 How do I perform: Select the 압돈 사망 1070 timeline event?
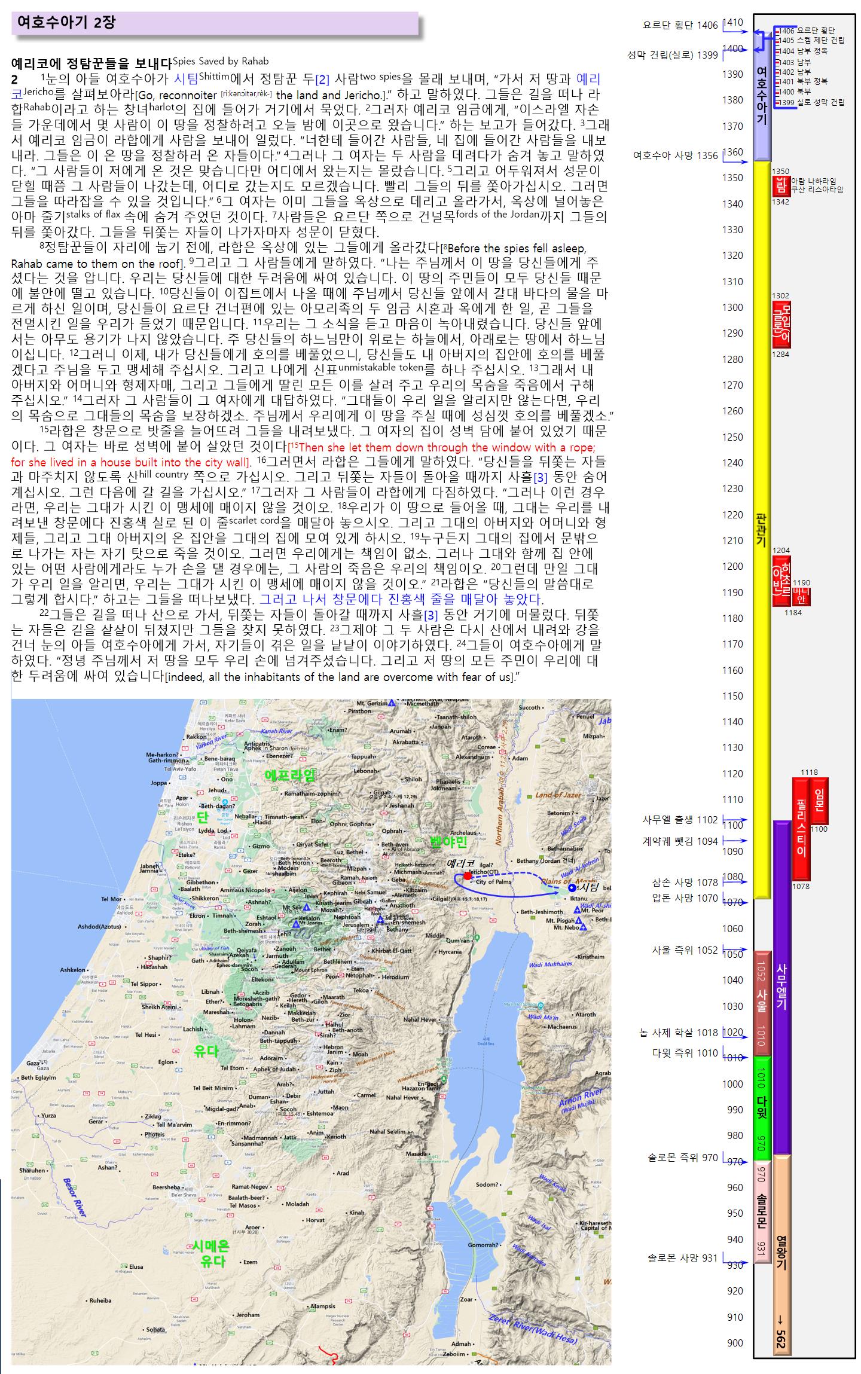click(x=685, y=897)
